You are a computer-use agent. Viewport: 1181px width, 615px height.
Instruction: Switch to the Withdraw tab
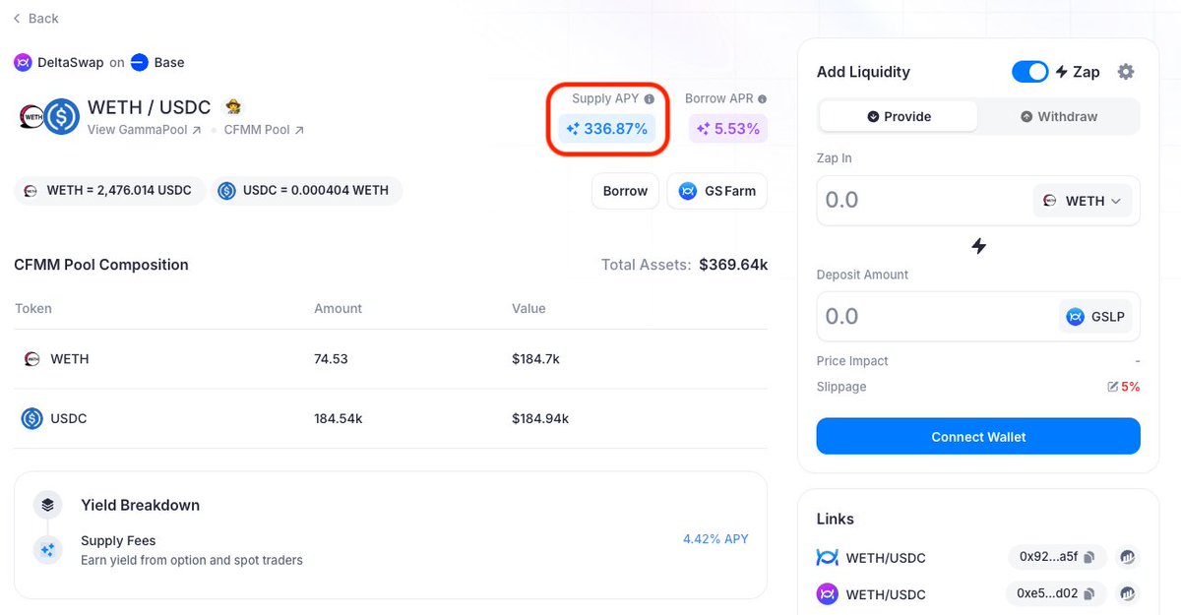tap(1058, 116)
